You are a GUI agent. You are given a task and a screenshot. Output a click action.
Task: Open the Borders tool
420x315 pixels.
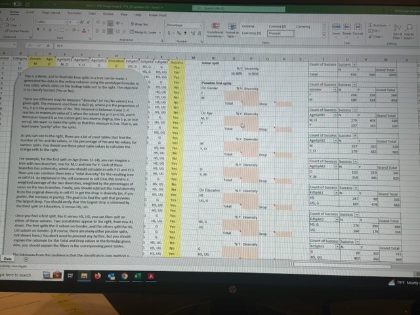tap(62, 30)
